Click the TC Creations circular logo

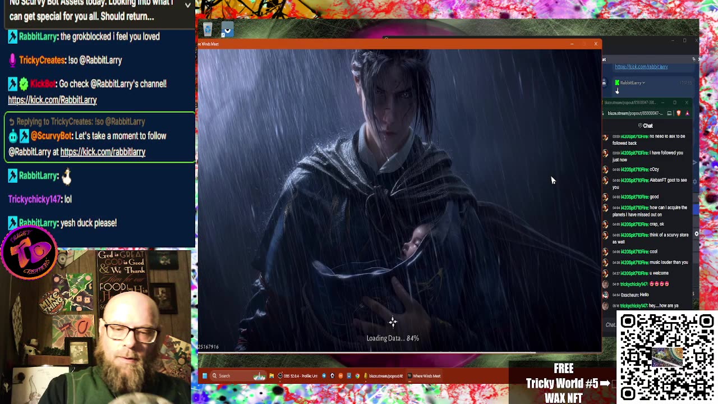click(29, 251)
